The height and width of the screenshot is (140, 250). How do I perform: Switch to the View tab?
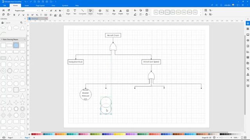(53, 5)
